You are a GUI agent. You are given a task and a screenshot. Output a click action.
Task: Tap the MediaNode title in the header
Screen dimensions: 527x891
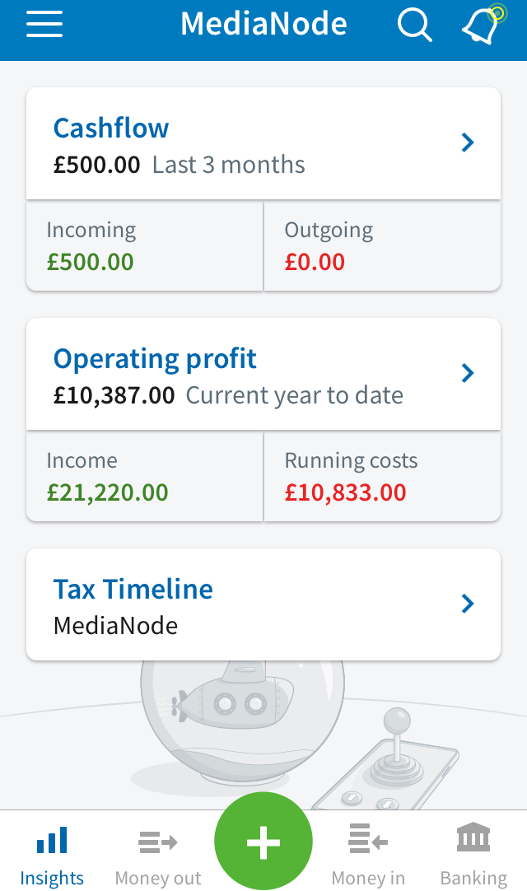pos(263,24)
